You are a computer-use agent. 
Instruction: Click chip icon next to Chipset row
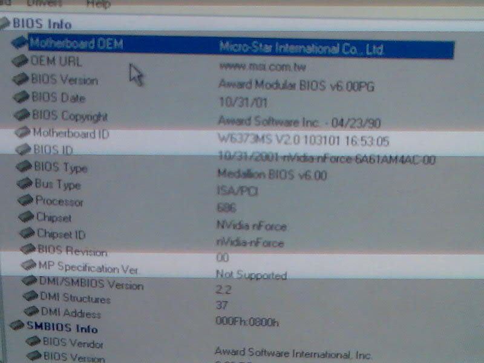tap(26, 217)
